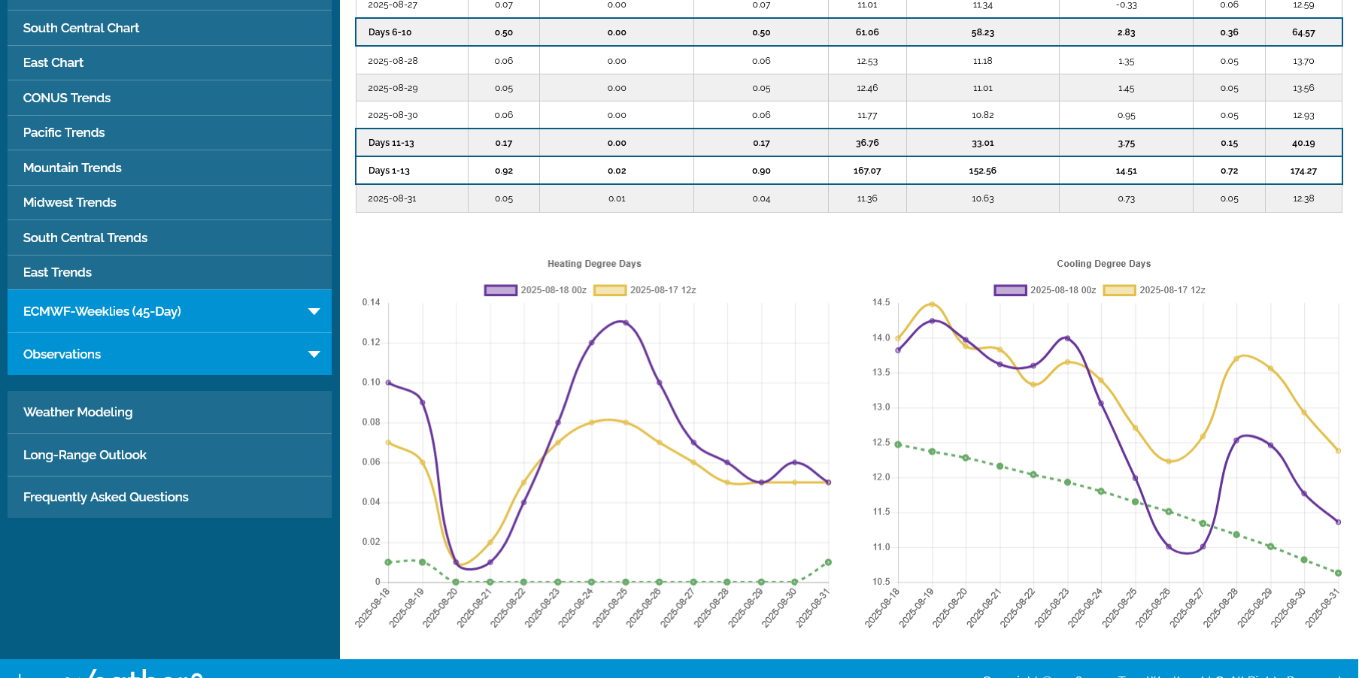Click the purple peak point on 2025-08-25 Heating chart
This screenshot has width=1359, height=678.
(626, 322)
